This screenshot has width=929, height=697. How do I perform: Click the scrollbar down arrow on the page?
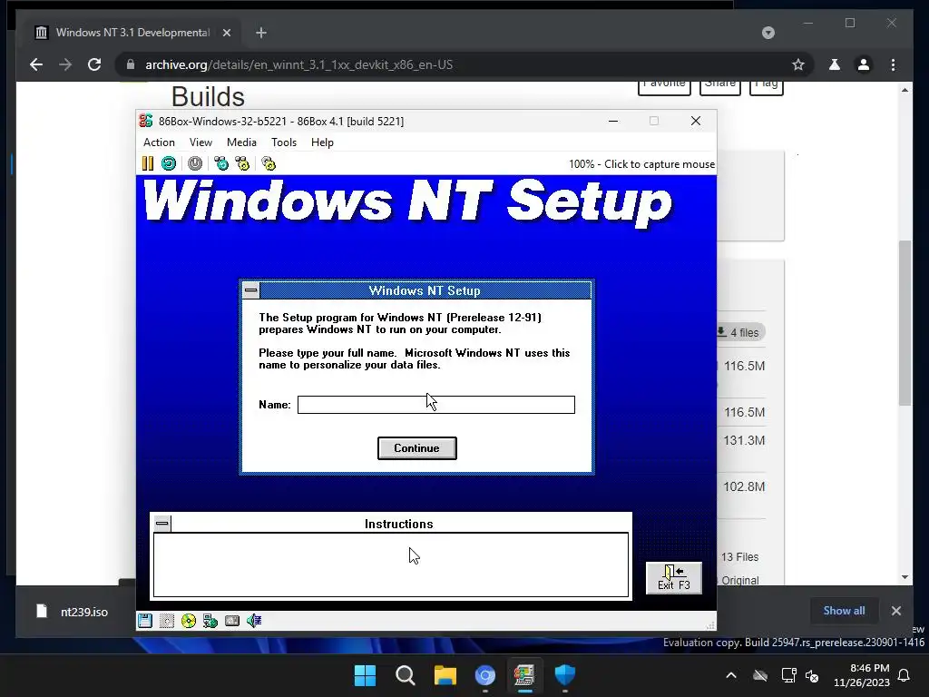[x=905, y=576]
